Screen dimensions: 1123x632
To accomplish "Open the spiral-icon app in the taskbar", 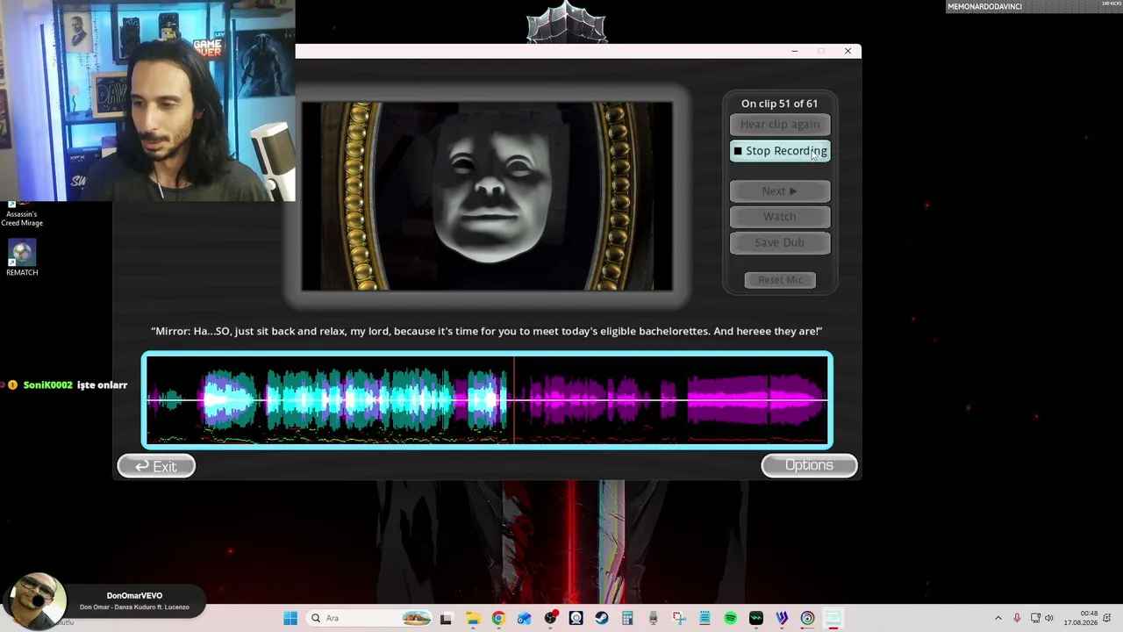I will click(807, 618).
